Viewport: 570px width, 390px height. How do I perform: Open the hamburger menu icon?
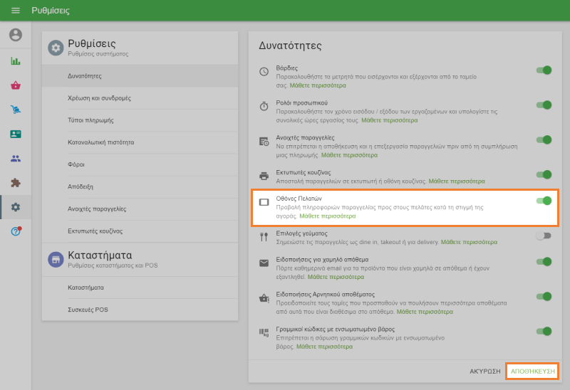coord(16,11)
